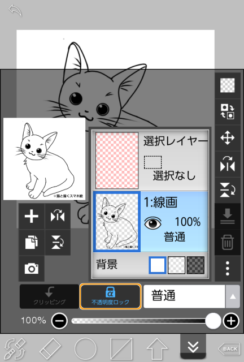Decrease opacity with minus button

59,321
